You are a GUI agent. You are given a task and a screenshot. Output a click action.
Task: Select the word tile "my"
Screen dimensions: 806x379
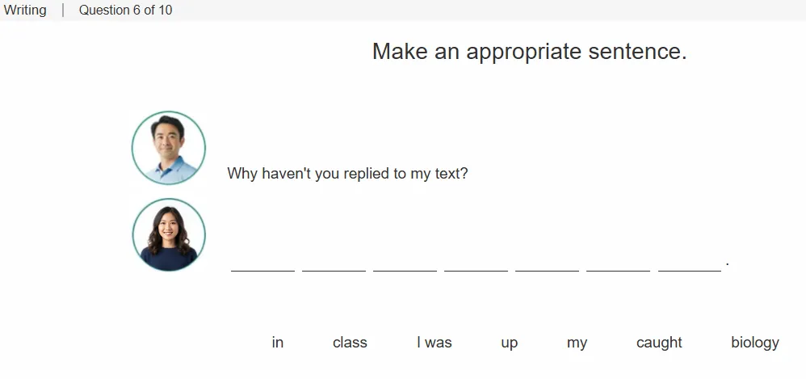[577, 343]
